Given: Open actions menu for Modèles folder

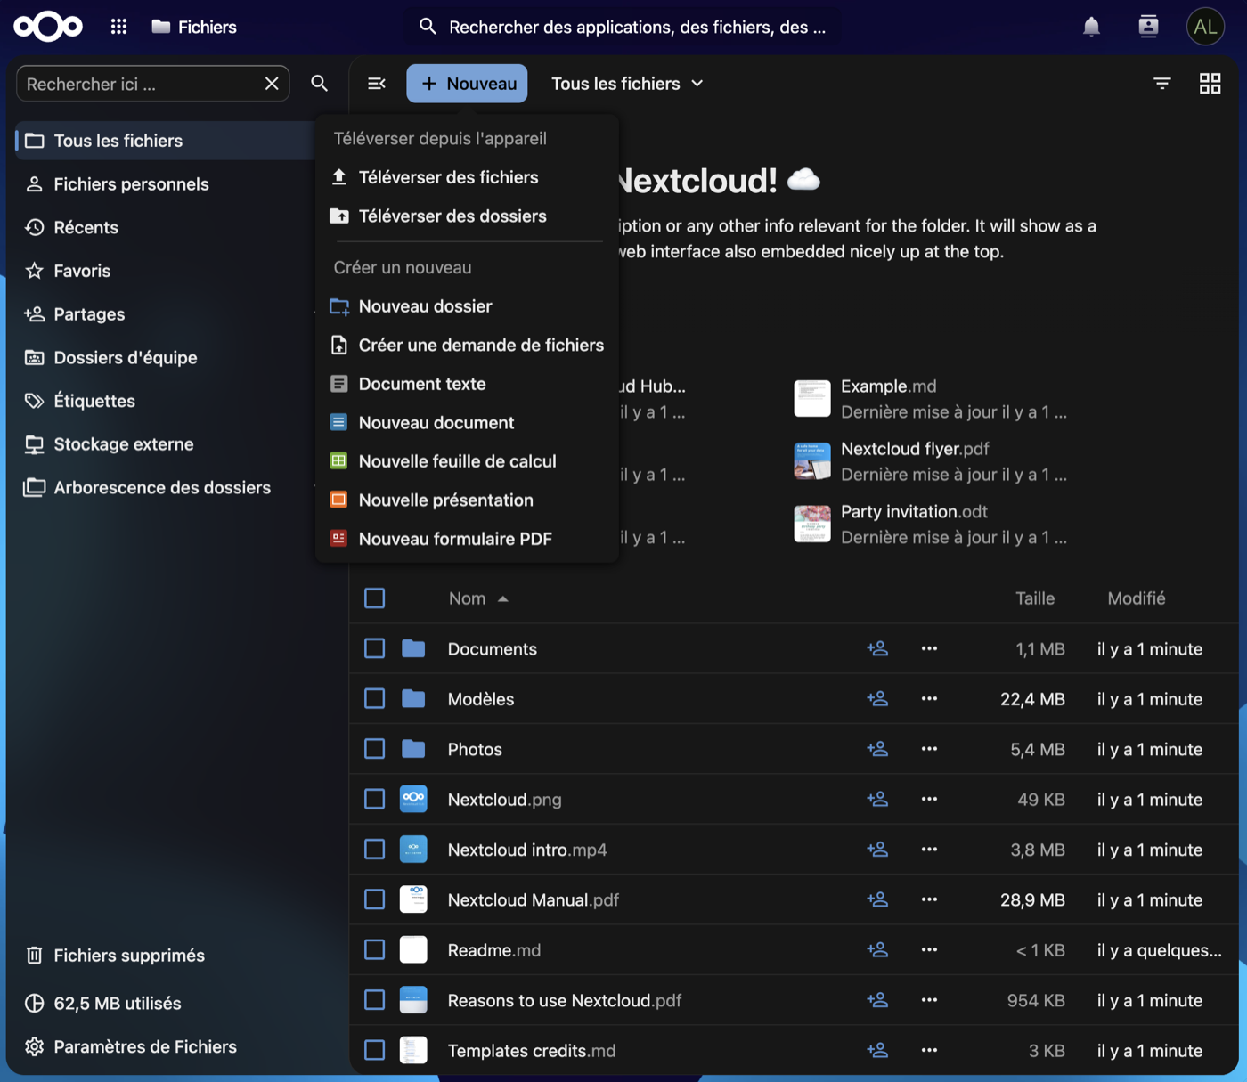Looking at the screenshot, I should pyautogui.click(x=929, y=699).
